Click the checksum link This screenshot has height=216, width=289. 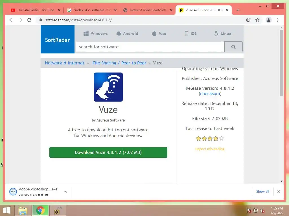coord(210,94)
